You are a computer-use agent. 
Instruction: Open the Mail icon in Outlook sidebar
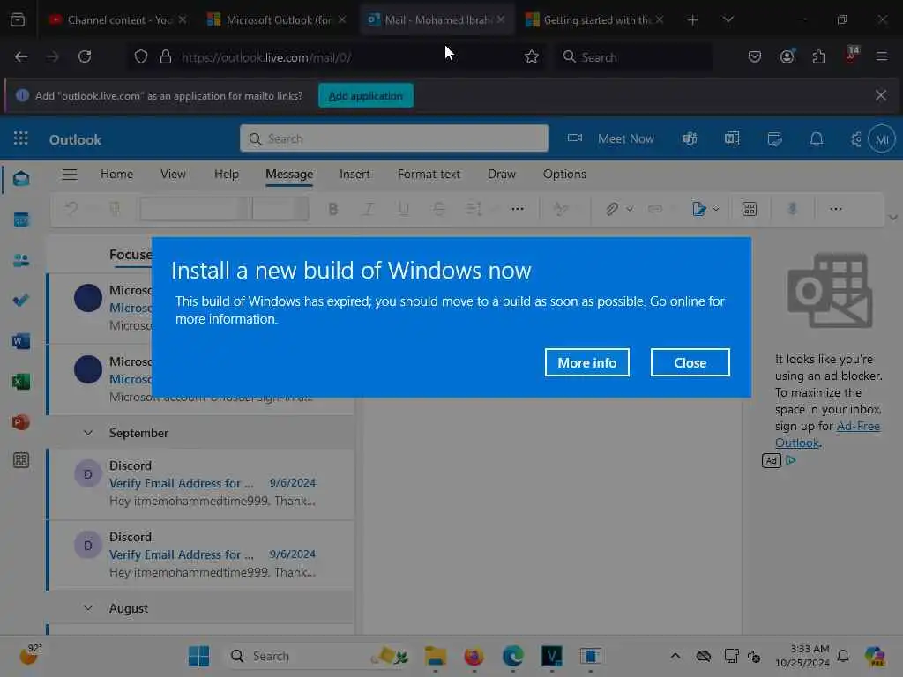21,178
